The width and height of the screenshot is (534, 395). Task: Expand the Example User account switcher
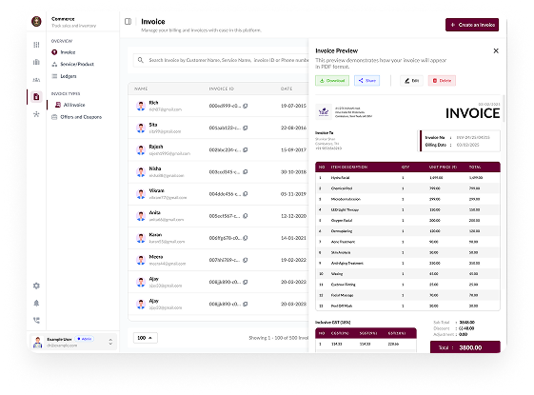pyautogui.click(x=110, y=342)
